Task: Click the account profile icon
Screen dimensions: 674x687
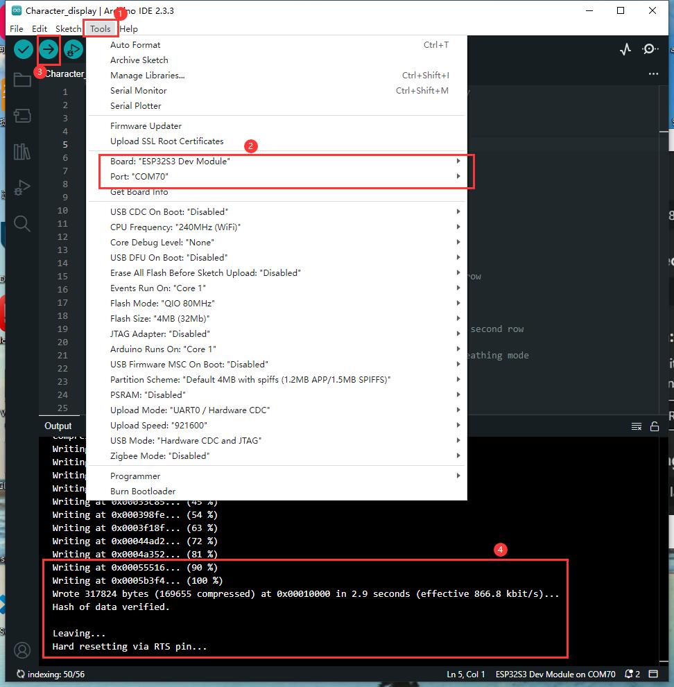Action: [22, 650]
